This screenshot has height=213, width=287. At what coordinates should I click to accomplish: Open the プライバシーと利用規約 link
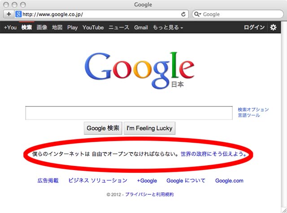tap(149, 194)
